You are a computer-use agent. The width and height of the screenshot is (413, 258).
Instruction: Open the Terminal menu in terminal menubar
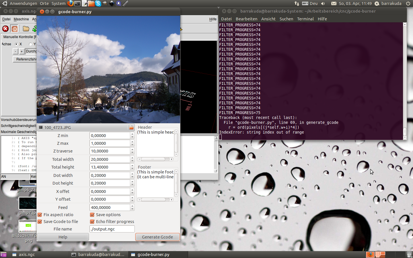(x=305, y=19)
